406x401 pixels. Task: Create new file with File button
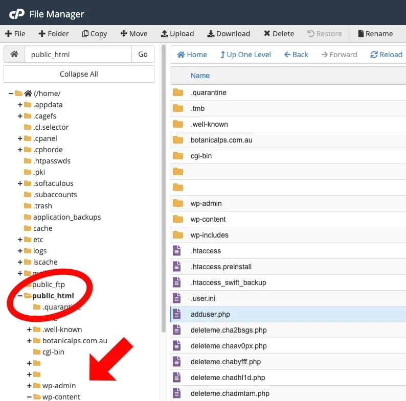15,34
